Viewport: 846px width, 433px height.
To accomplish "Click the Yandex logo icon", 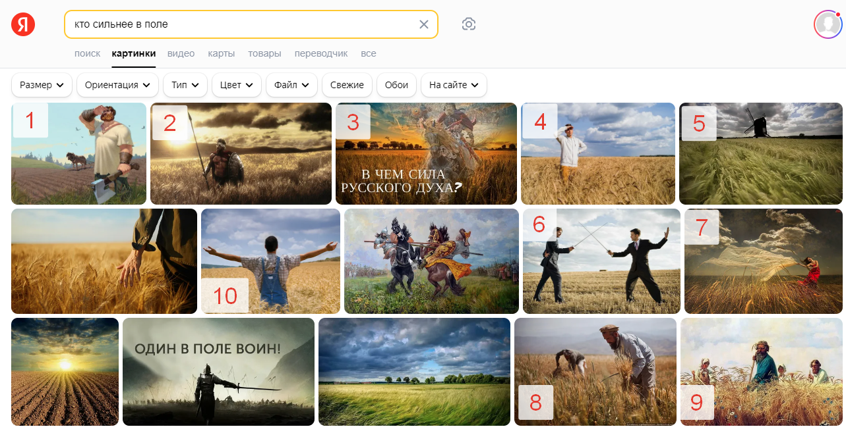I will [x=23, y=24].
